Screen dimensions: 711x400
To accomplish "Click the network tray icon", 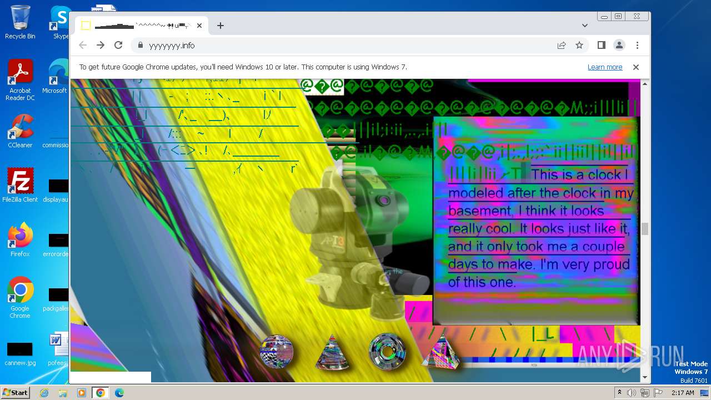I will click(645, 393).
